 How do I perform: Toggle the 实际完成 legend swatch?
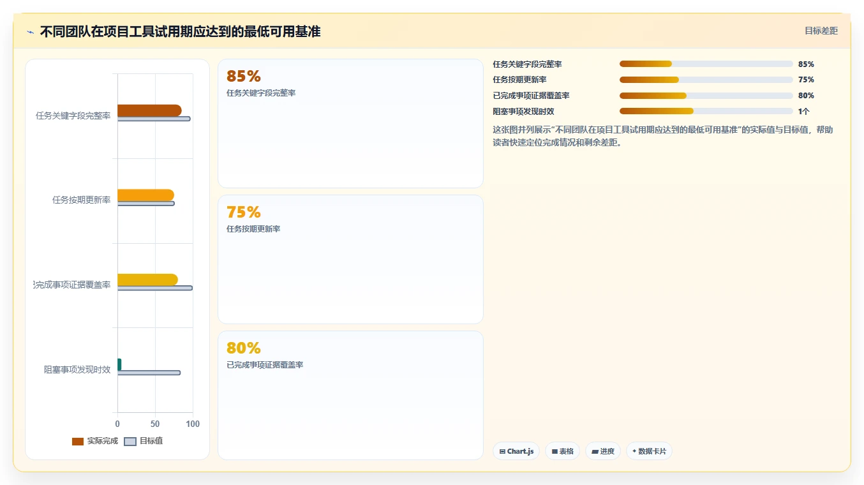coord(78,442)
